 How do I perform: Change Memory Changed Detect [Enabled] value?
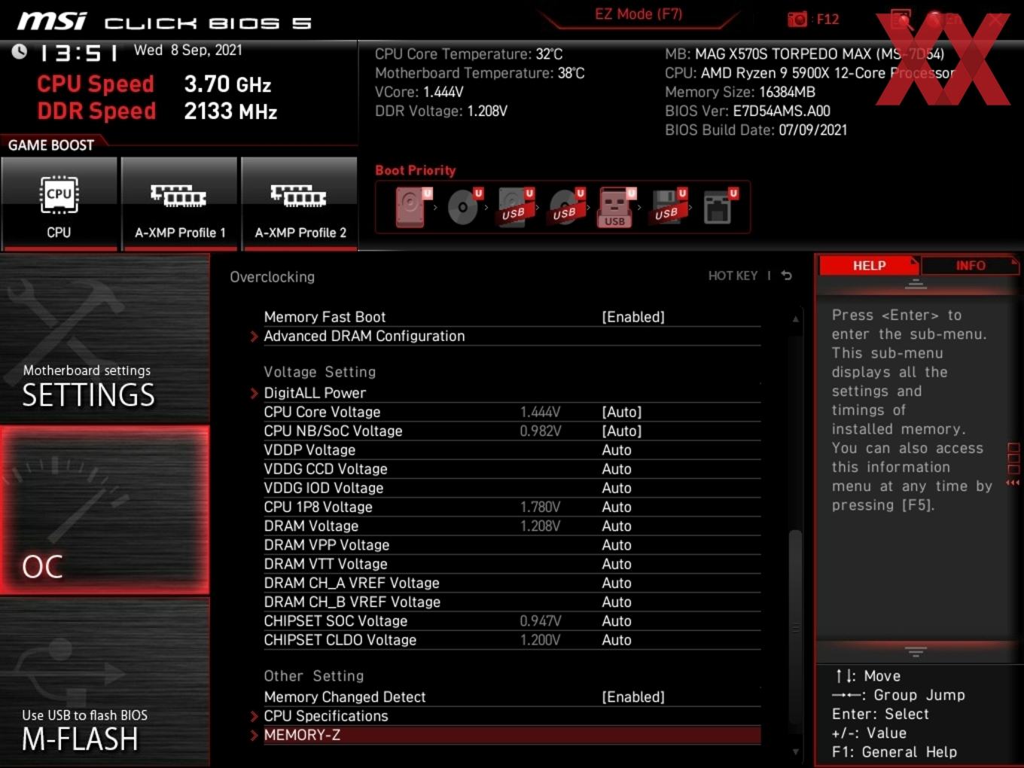pos(633,697)
